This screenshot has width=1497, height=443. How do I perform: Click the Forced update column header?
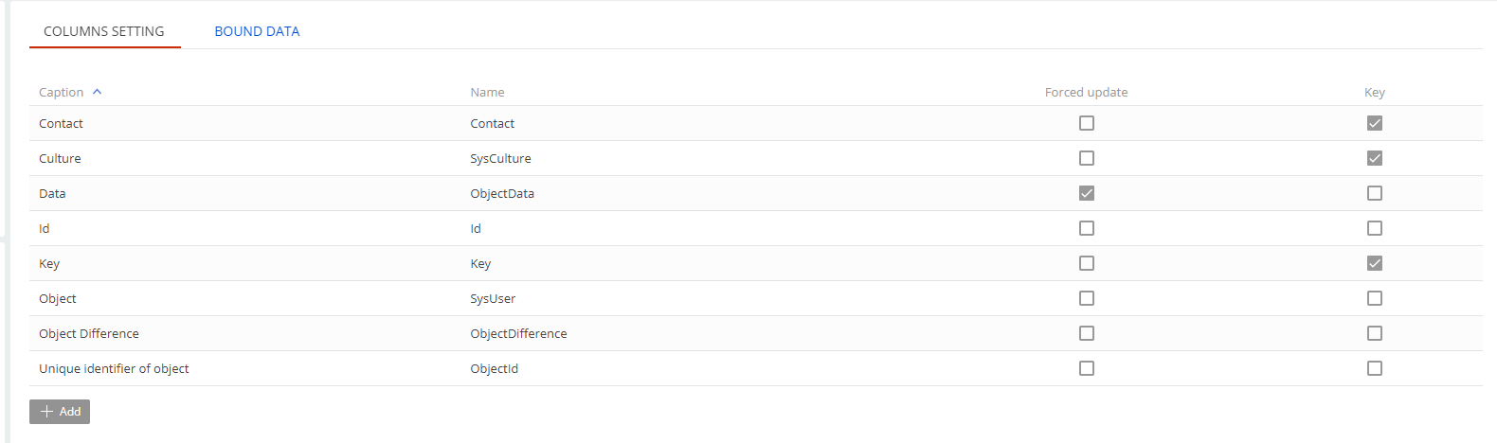pos(1086,92)
